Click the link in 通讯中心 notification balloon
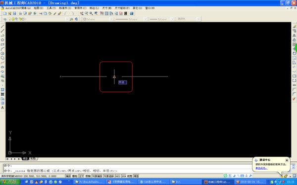This screenshot has height=185, width=297. tap(261, 168)
